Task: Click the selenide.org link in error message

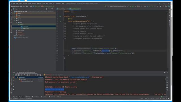Action: click(x=79, y=77)
